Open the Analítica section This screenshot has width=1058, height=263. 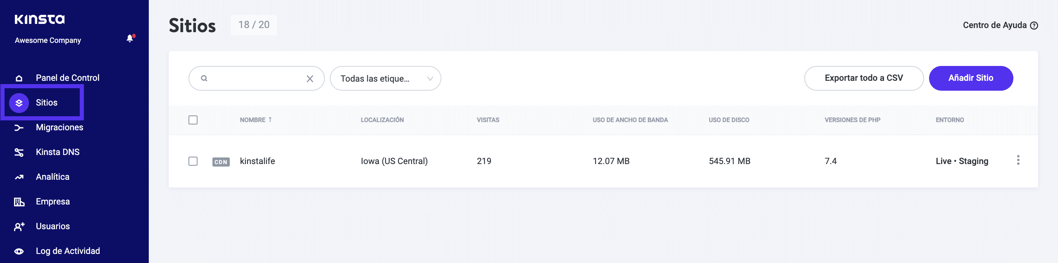point(52,176)
